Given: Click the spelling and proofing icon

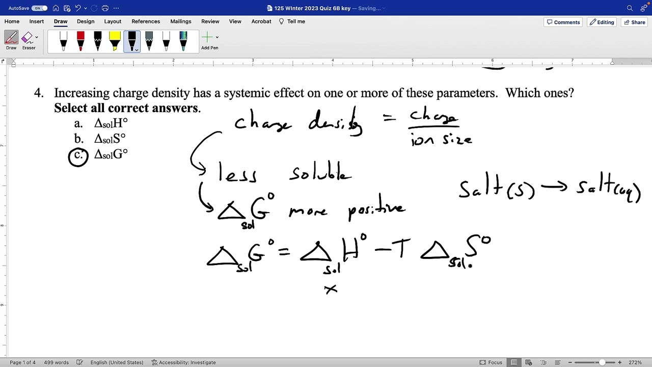Looking at the screenshot, I should pyautogui.click(x=80, y=362).
